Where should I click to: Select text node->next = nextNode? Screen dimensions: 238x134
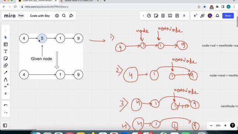(x=224, y=75)
